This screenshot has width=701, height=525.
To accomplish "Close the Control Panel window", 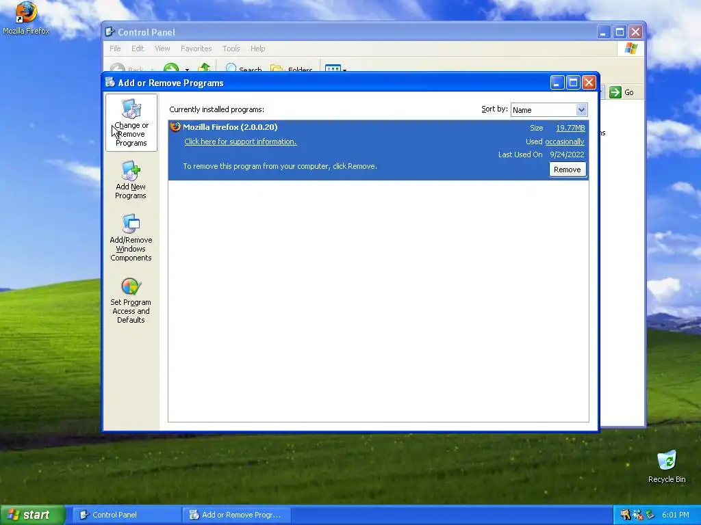I will tap(635, 32).
